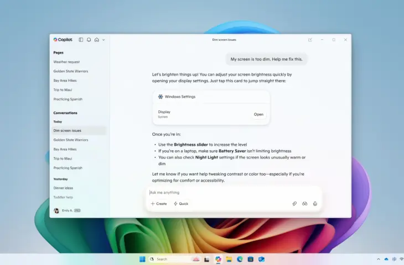Start voice input with microphone icon
Screen dimensions: 404x265
tap(315, 204)
